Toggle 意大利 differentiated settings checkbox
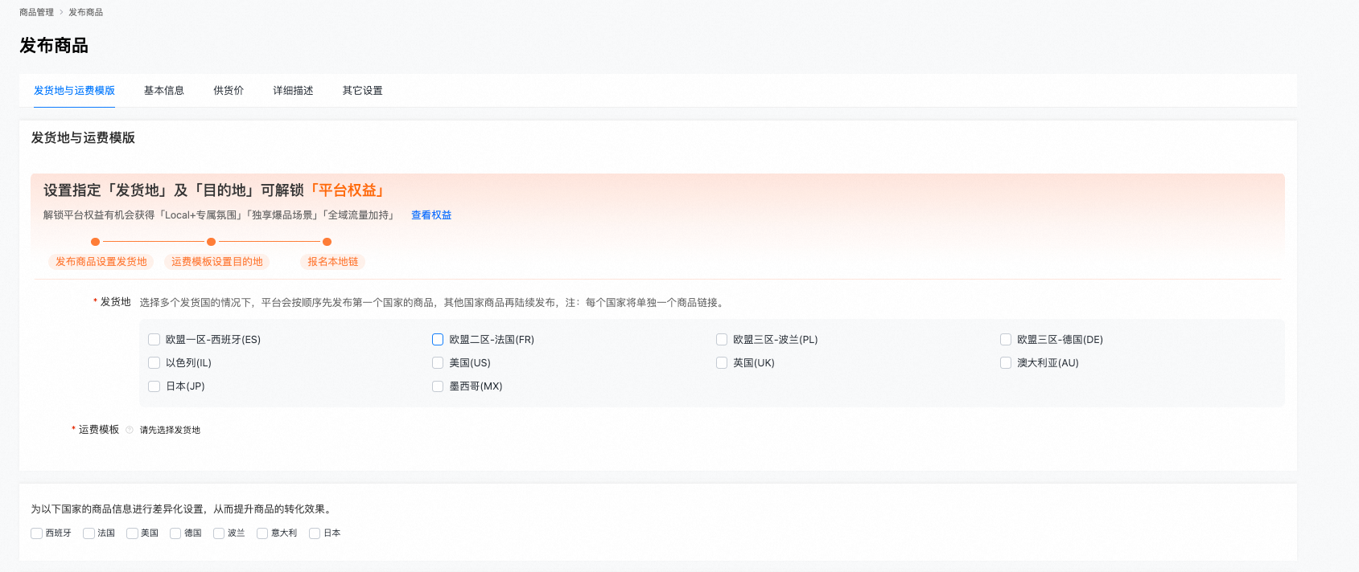 pyautogui.click(x=262, y=533)
